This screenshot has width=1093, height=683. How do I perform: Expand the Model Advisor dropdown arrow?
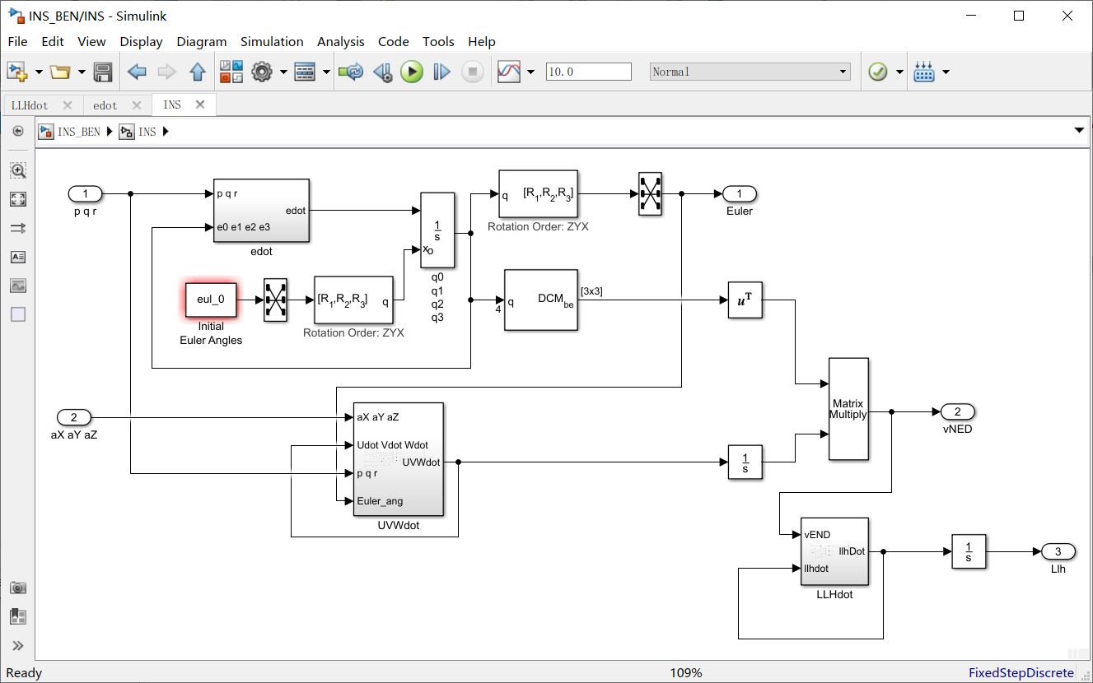pos(899,72)
